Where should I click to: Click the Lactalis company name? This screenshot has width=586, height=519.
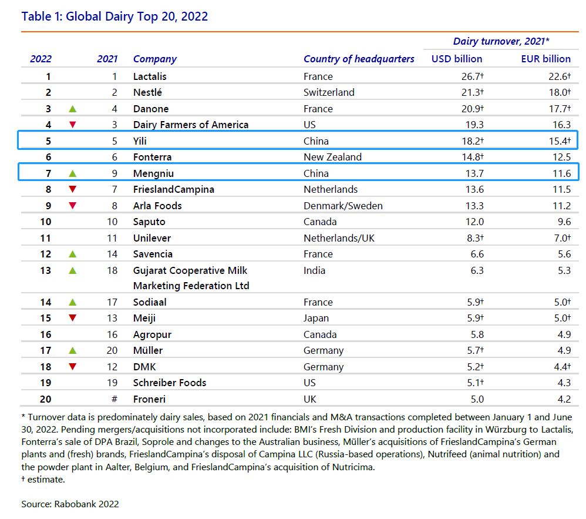tap(150, 76)
